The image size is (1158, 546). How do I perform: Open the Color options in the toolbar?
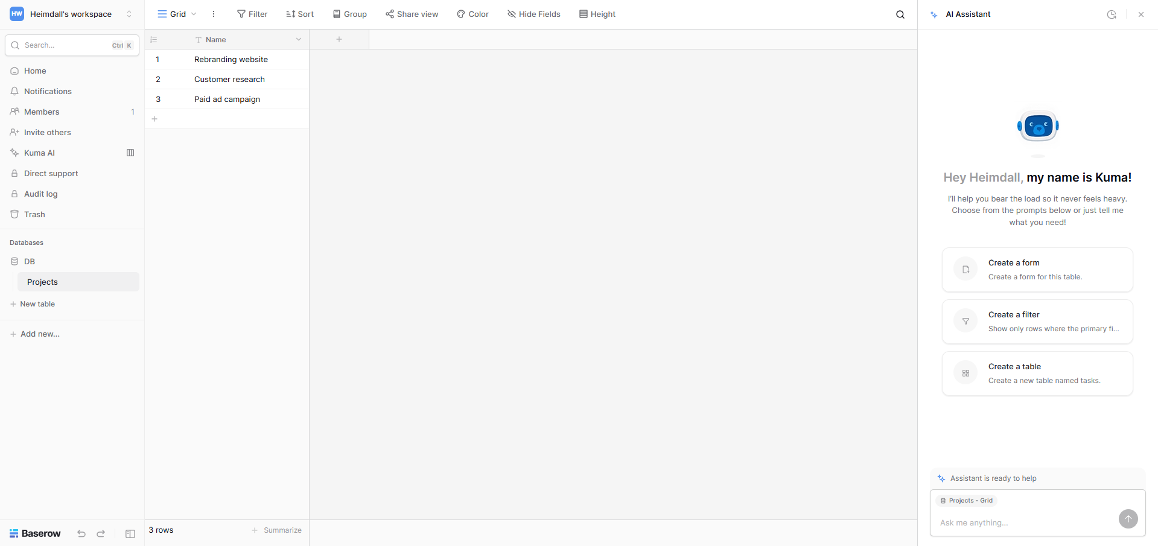pyautogui.click(x=472, y=14)
